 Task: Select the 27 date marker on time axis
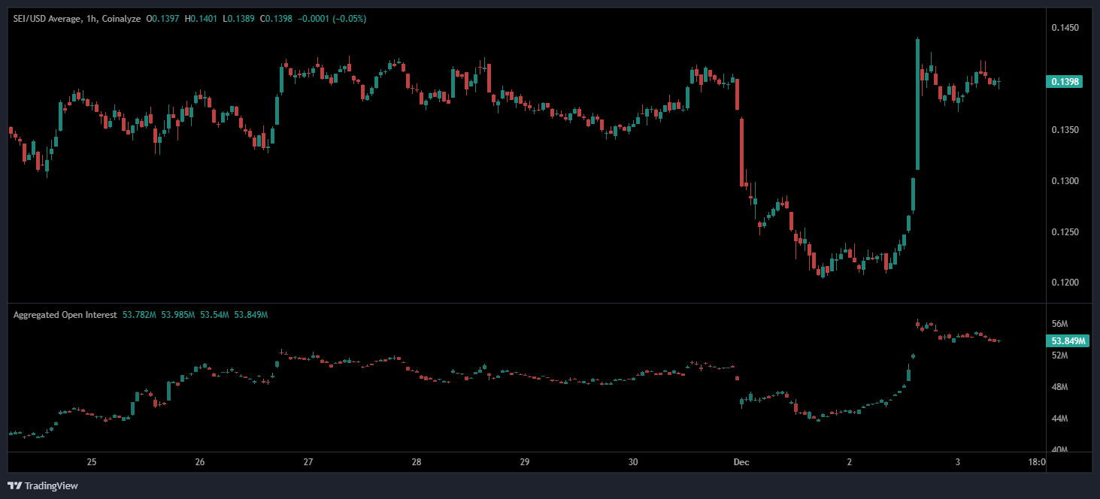[x=308, y=462]
